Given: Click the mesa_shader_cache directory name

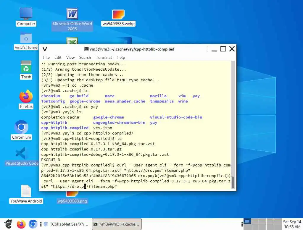Looking at the screenshot, I should [x=125, y=101].
